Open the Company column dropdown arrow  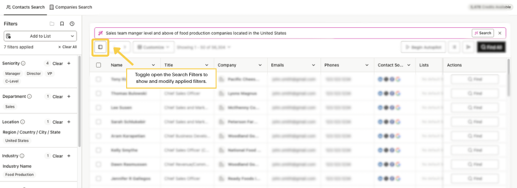(260, 65)
